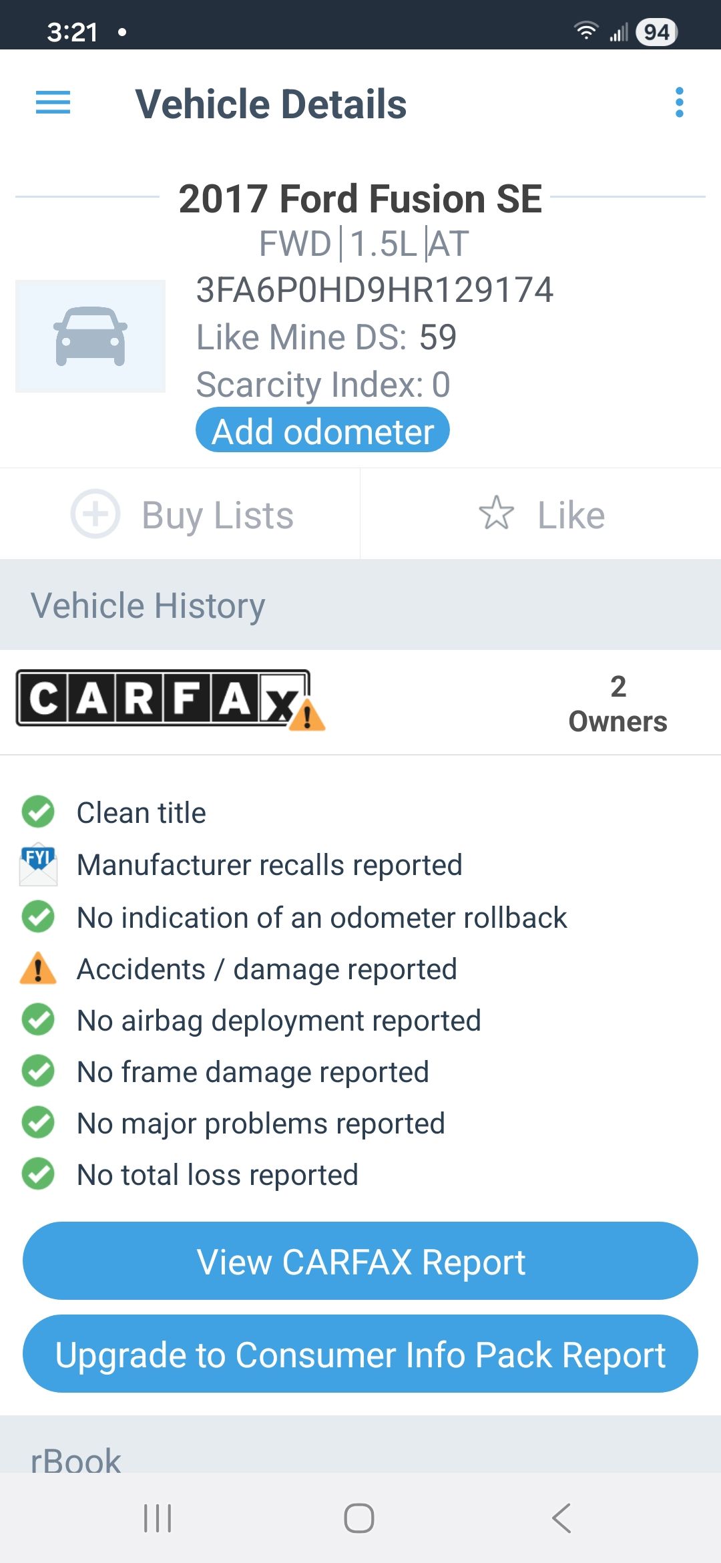Select the Vehicle History section header
This screenshot has width=721, height=1563.
(x=360, y=605)
